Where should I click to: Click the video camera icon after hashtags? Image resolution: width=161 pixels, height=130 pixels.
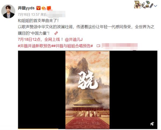coord(98,46)
